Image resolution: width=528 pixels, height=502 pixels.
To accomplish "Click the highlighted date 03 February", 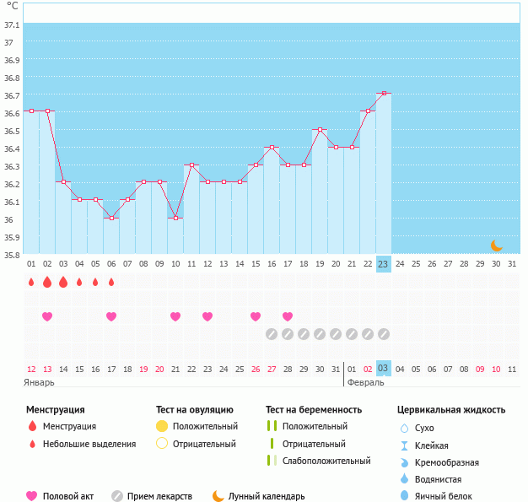I will (383, 369).
